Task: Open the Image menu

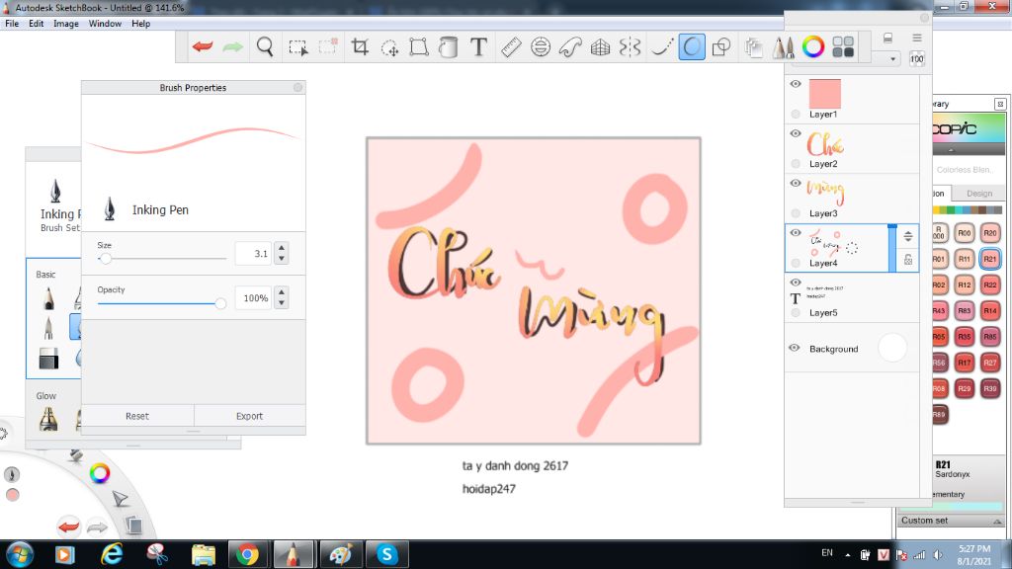Action: pos(66,24)
